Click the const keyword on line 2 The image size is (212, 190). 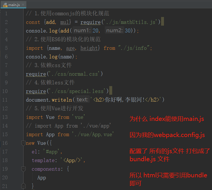point(33,22)
